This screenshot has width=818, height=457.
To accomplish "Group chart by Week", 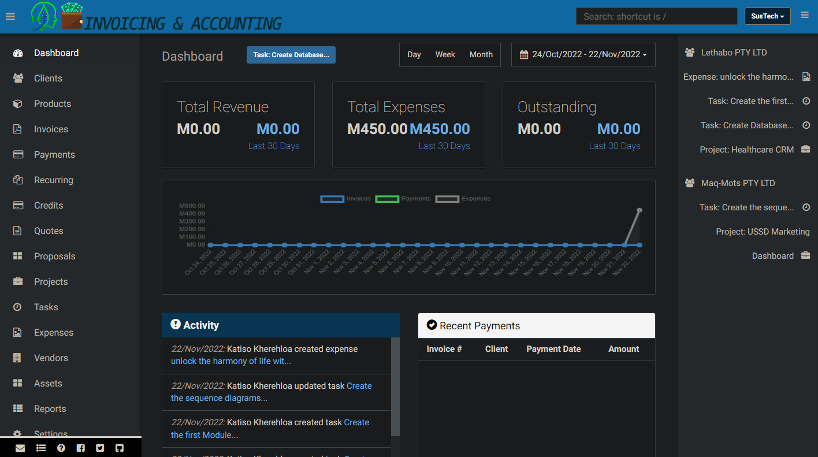I will [x=445, y=55].
